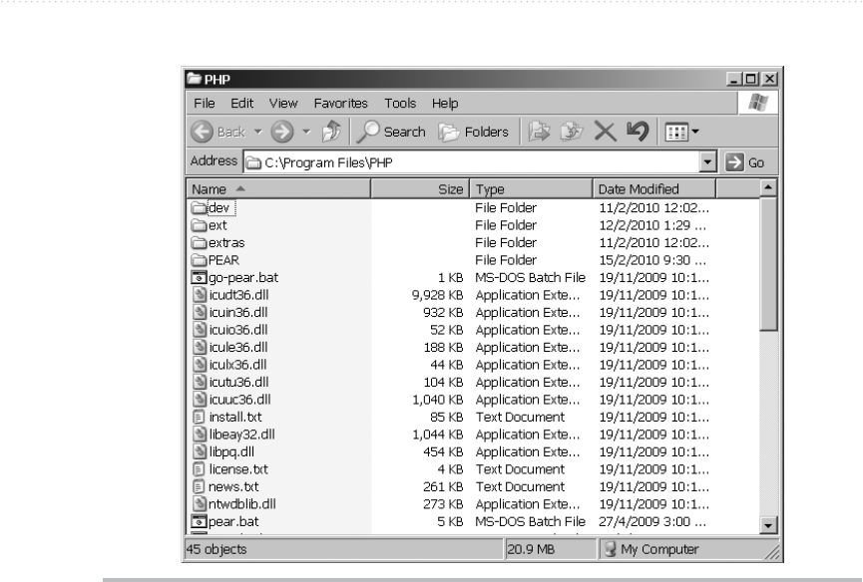Click the 20.9 MB status text
This screenshot has height=582, width=863.
[531, 549]
